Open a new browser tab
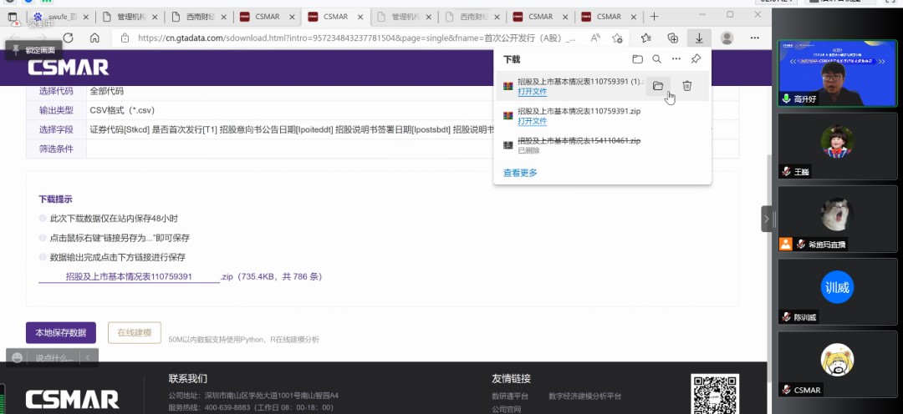 [x=654, y=17]
